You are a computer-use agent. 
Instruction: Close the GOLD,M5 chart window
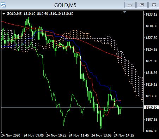pos(154,5)
